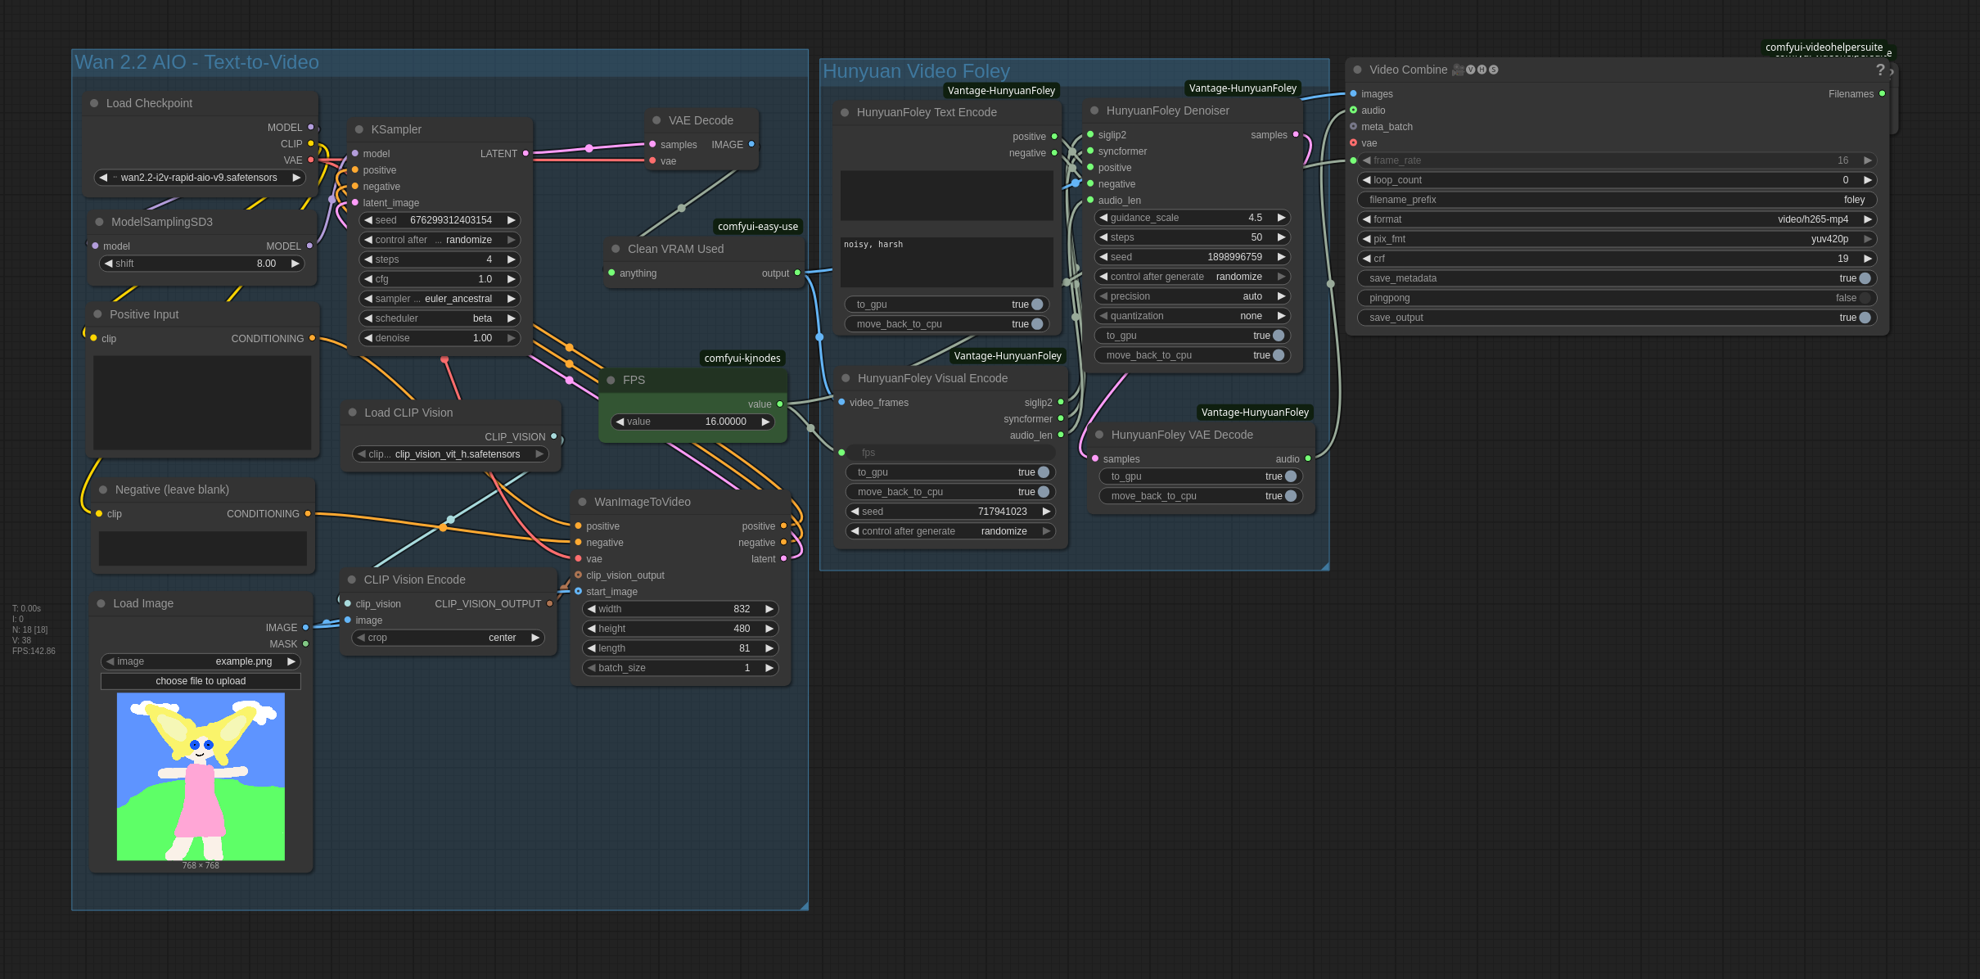Click the VAE Decode IMAGE output port
The image size is (1980, 979).
pos(751,144)
